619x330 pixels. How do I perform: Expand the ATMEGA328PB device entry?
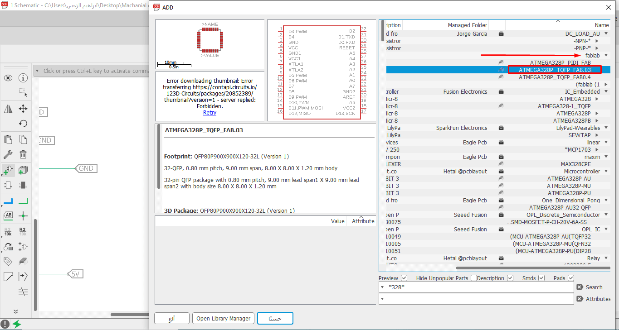(597, 121)
